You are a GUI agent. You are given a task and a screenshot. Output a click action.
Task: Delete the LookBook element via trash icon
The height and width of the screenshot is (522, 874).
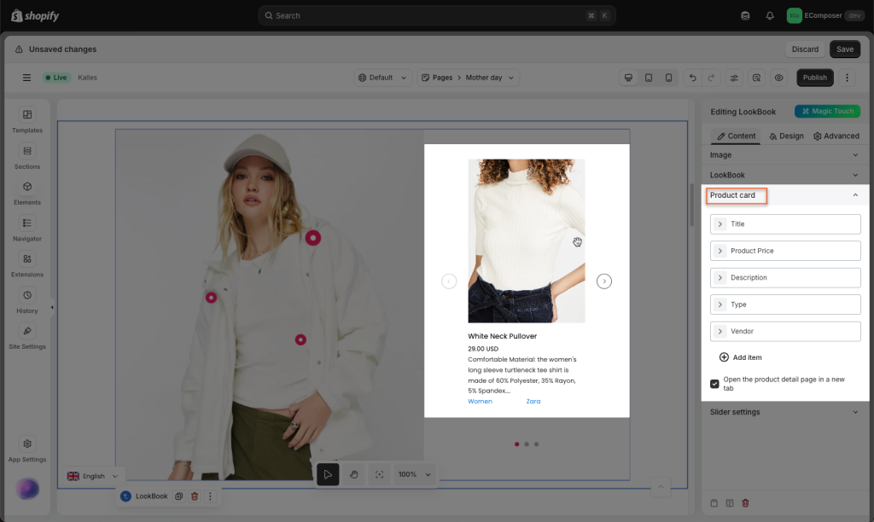195,496
